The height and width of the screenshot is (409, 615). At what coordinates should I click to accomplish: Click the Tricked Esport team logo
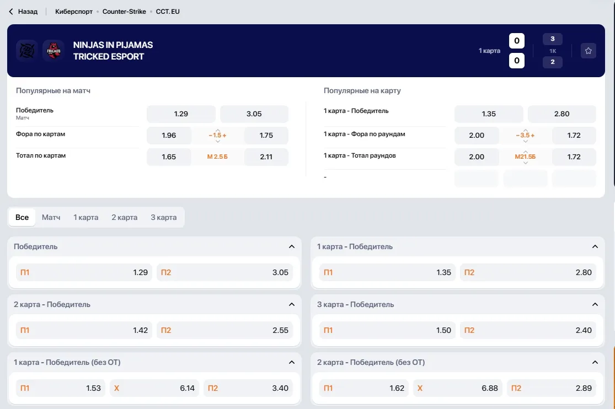54,51
